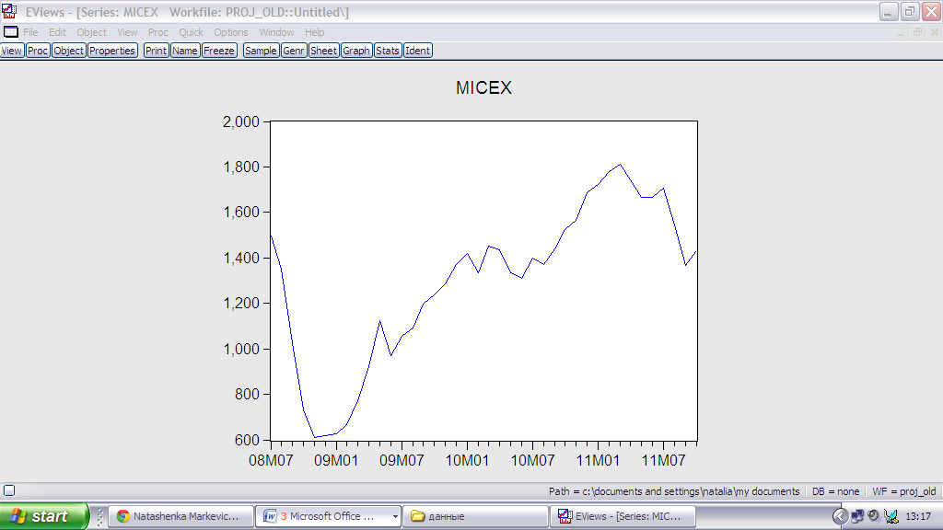Click the Path entry in status bar

click(x=674, y=491)
